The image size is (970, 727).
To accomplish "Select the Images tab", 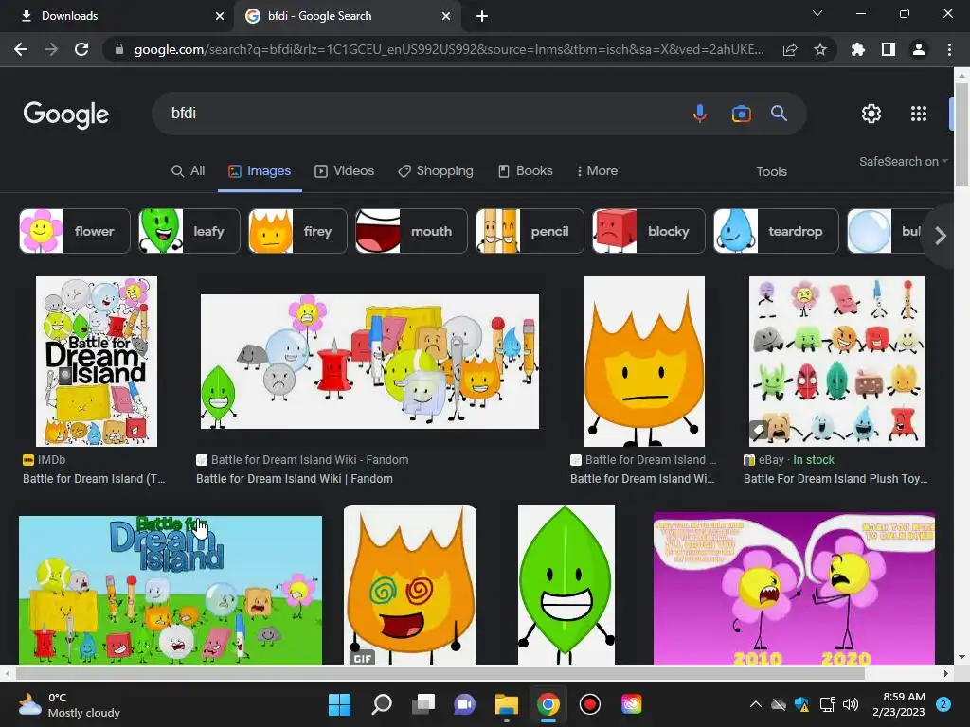I will 260,171.
